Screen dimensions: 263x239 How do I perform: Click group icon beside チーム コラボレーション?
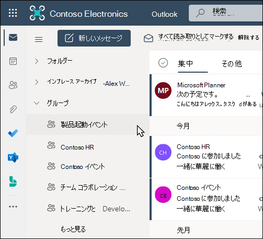[x=51, y=187]
